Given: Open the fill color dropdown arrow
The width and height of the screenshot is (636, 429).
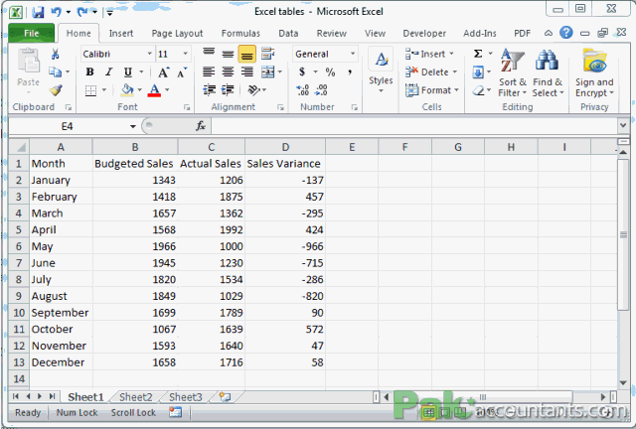Looking at the screenshot, I should (x=140, y=90).
